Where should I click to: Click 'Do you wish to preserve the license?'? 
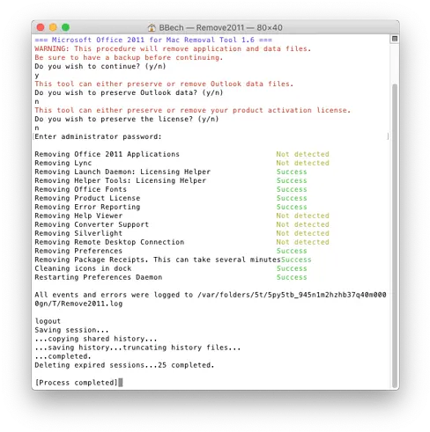127,119
